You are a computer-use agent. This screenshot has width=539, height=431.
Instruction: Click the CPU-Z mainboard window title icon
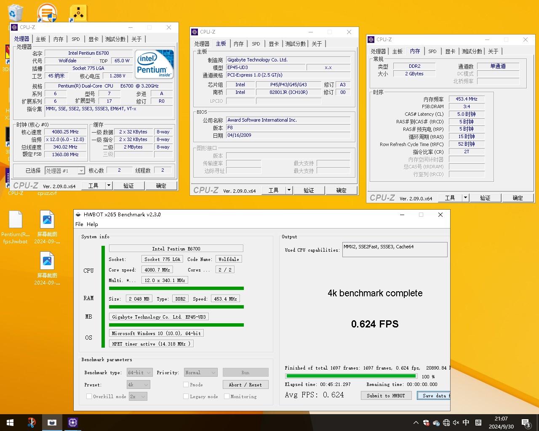coord(195,32)
